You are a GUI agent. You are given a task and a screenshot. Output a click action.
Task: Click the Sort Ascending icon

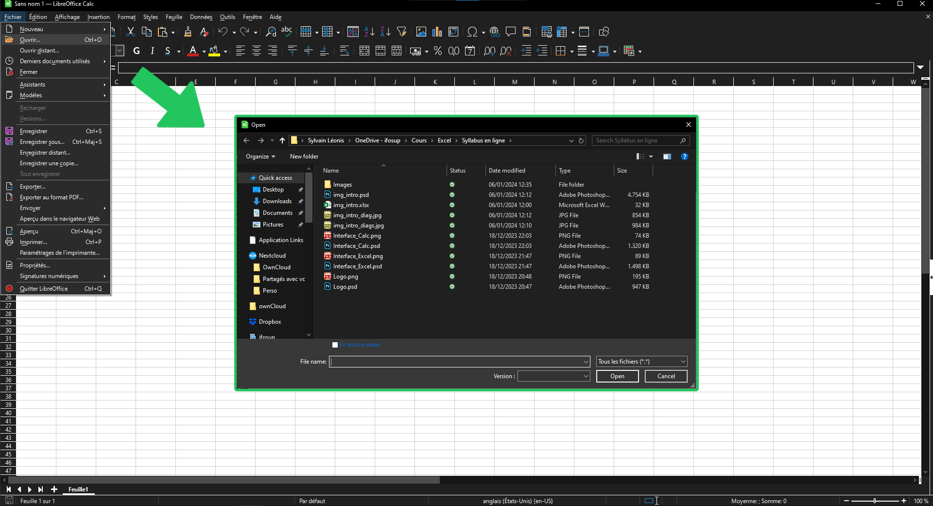point(369,32)
